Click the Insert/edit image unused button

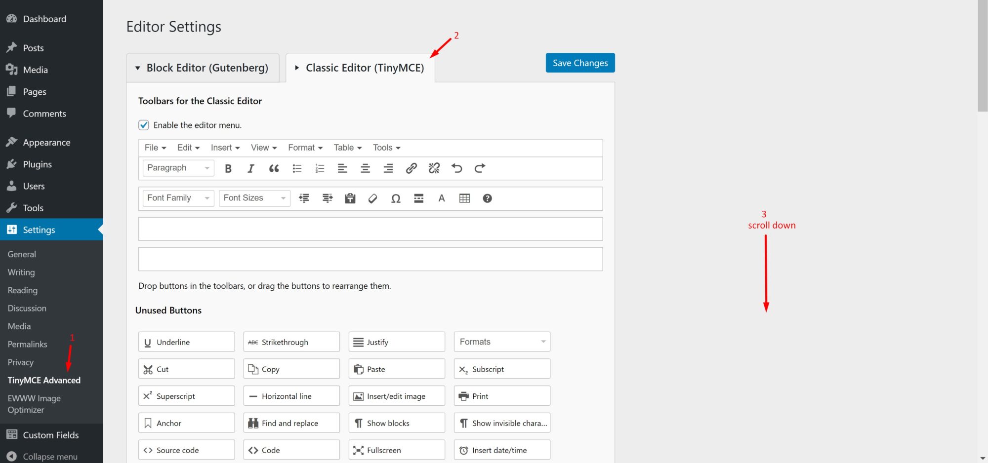coord(397,396)
